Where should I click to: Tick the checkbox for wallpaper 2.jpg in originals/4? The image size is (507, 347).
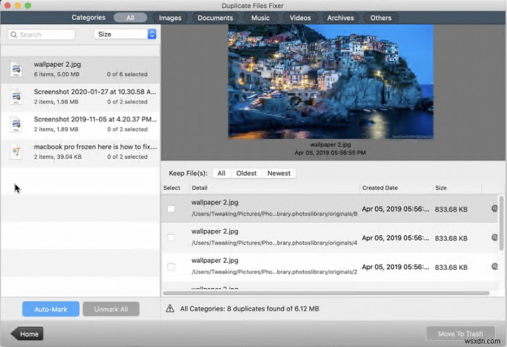pos(171,238)
